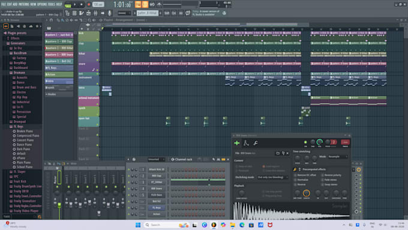Toggle the first orange metronome button

[x=138, y=4]
